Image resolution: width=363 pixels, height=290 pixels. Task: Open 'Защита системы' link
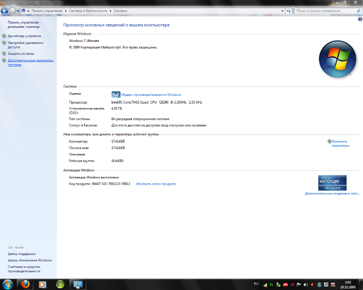click(21, 54)
